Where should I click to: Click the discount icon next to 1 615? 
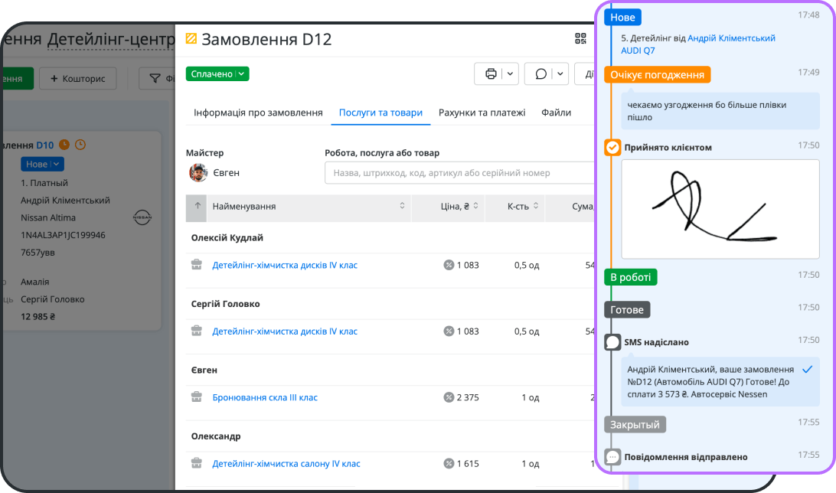click(449, 464)
